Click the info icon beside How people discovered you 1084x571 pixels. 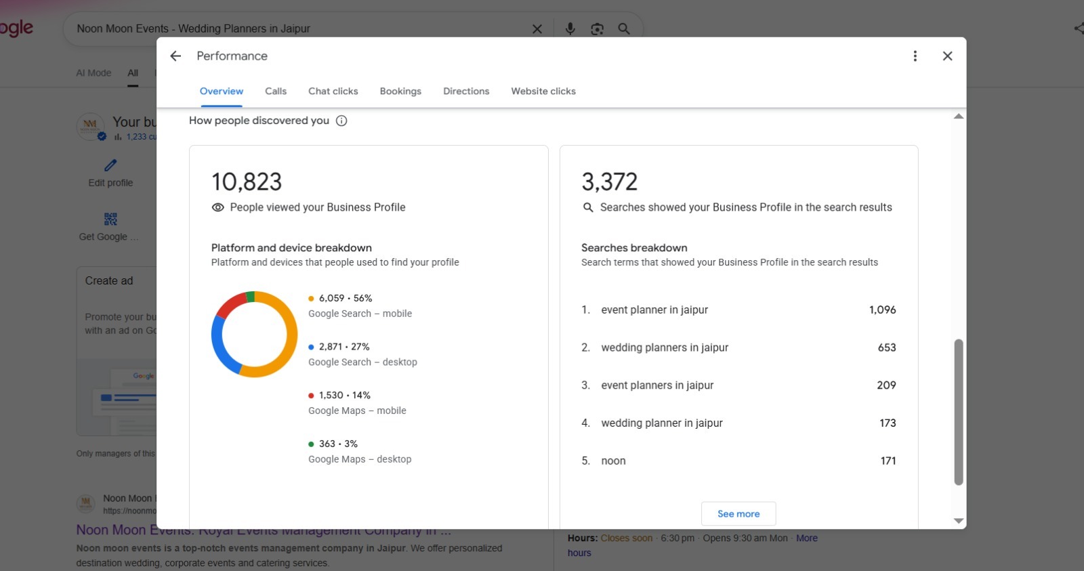click(x=341, y=121)
